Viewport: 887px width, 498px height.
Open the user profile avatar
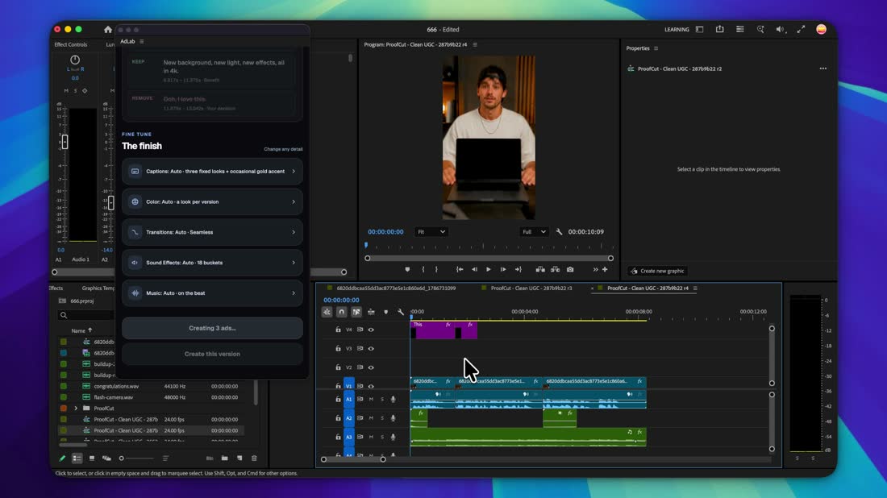pyautogui.click(x=822, y=29)
